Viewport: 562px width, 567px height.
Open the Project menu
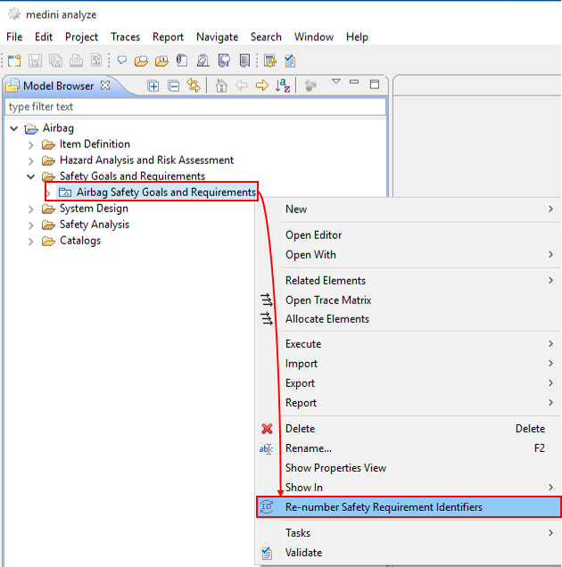click(81, 37)
